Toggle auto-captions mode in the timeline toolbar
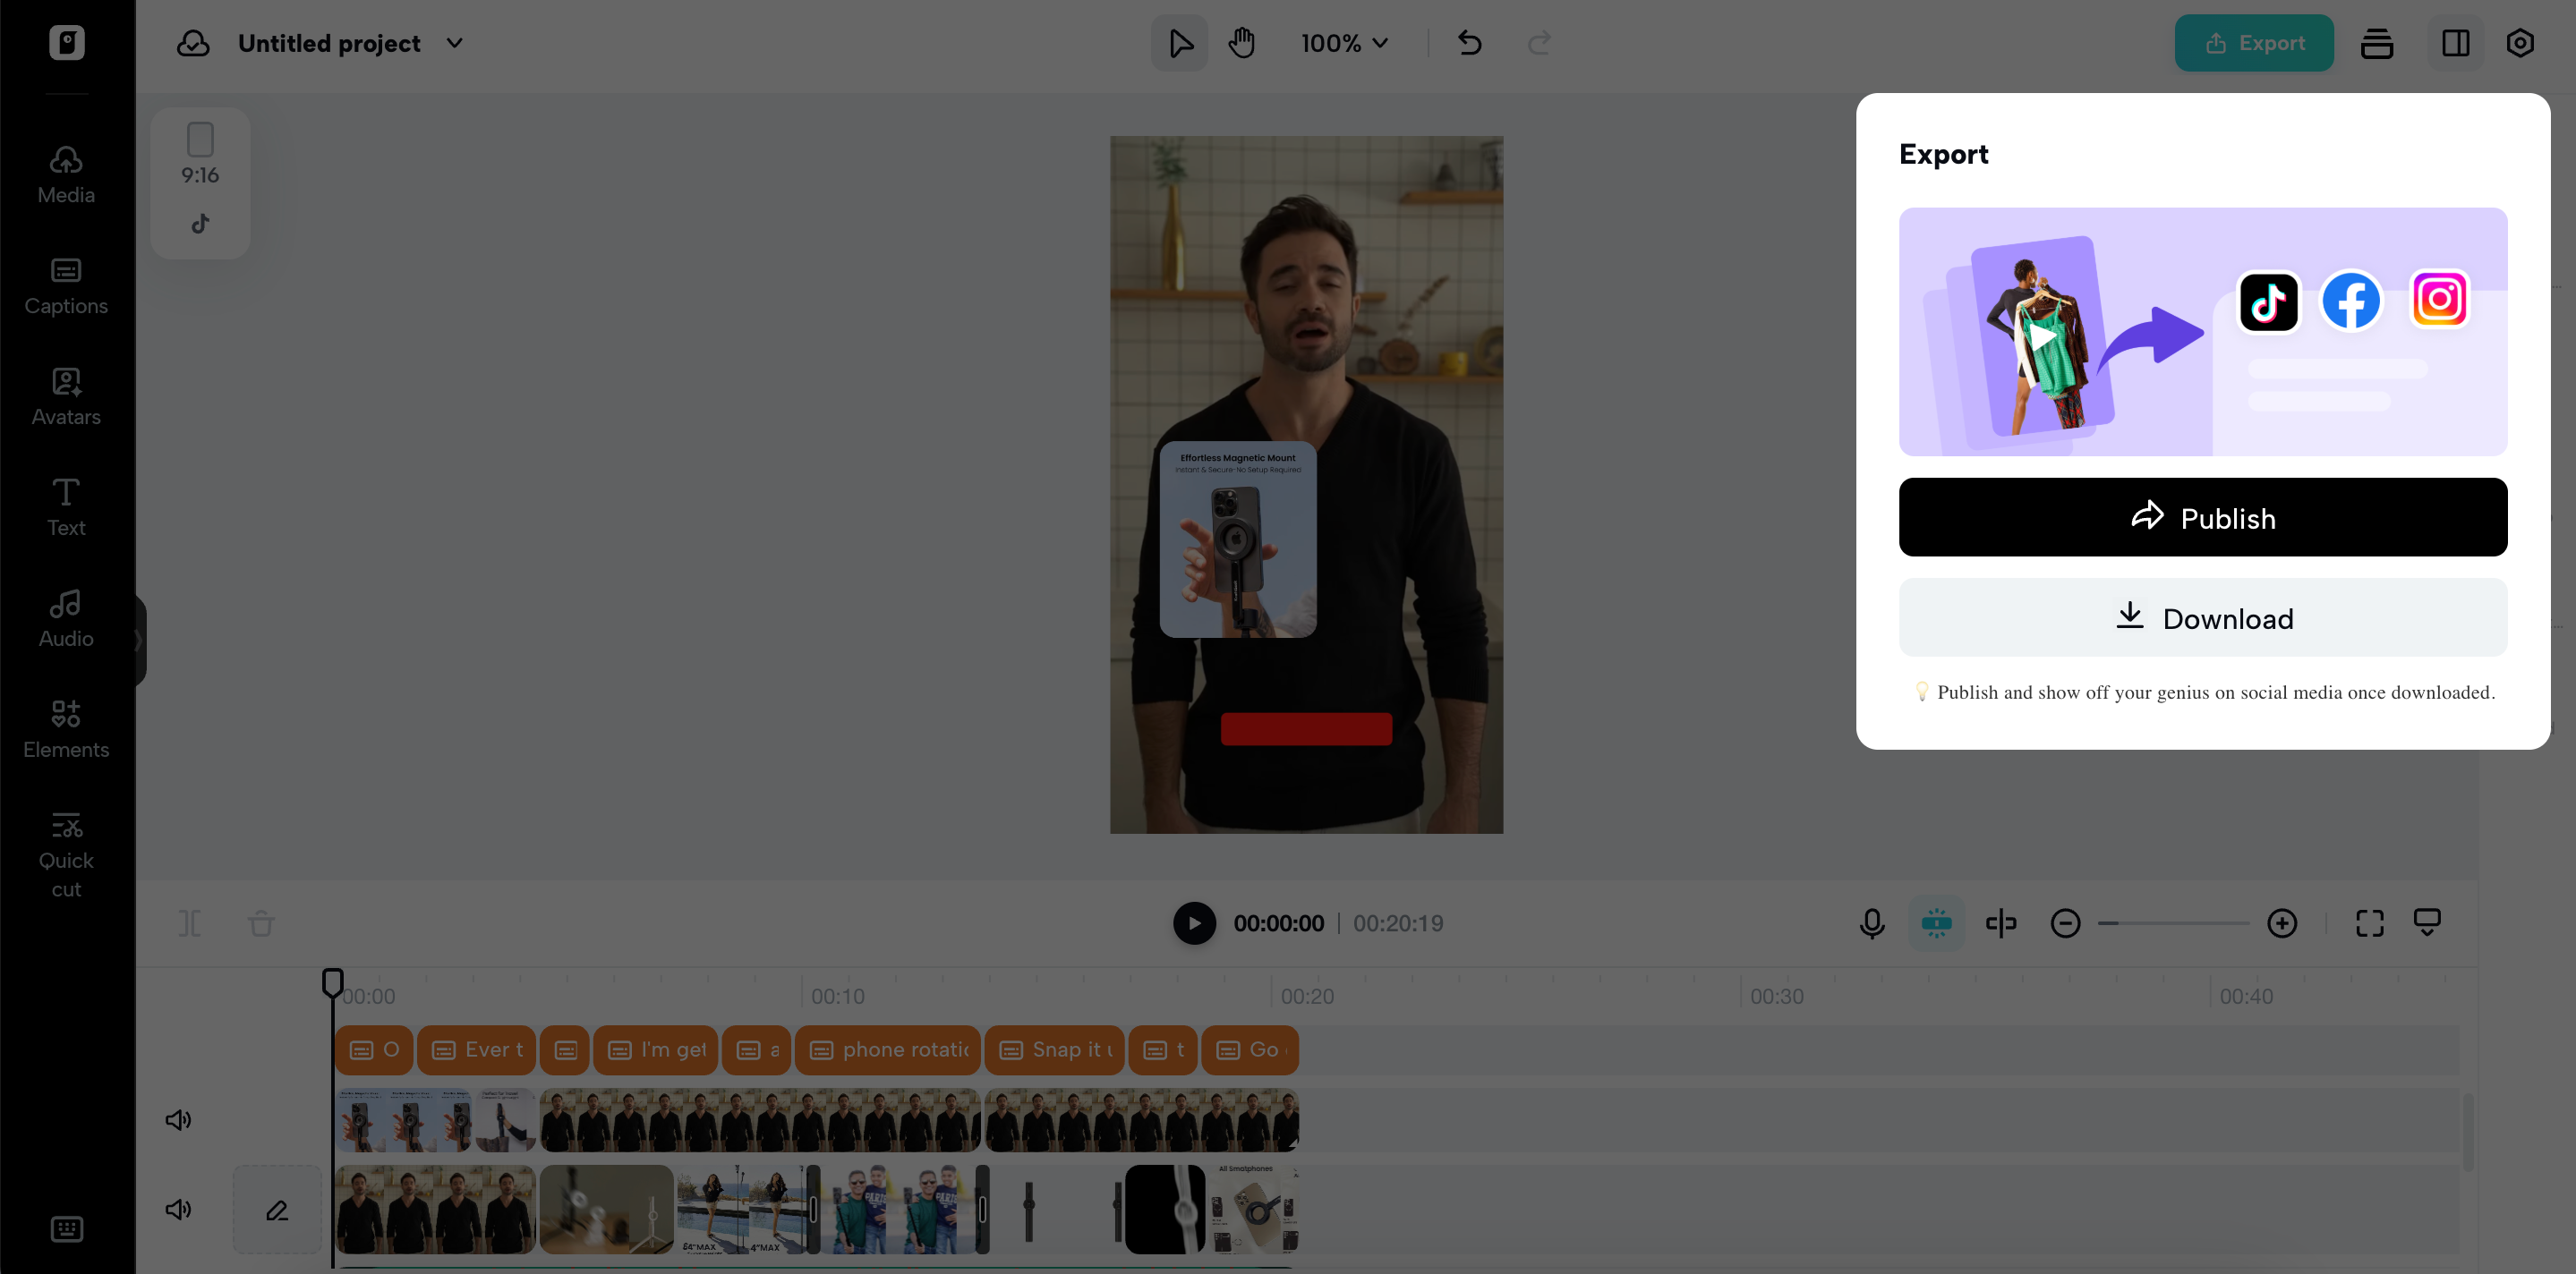 (1936, 923)
